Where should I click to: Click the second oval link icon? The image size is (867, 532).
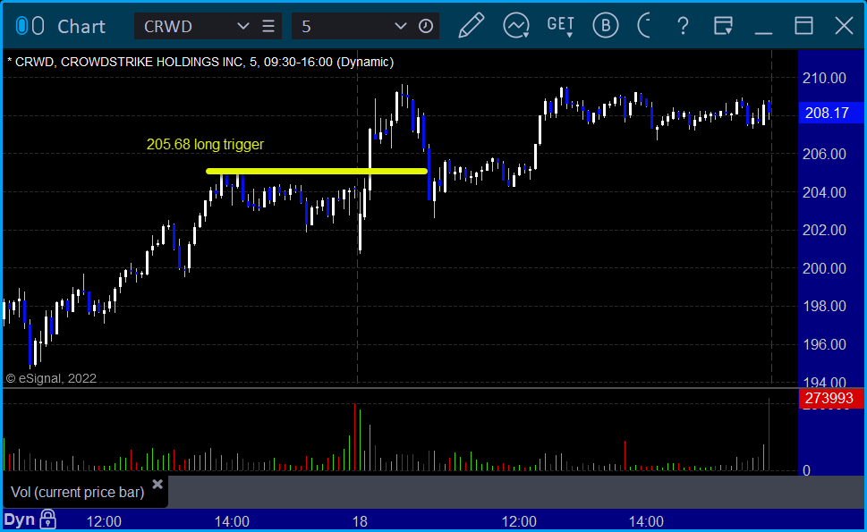click(38, 26)
